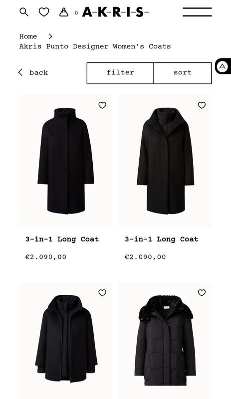The width and height of the screenshot is (231, 399).
Task: Toggle heart on the quilted fur-collar jacket
Action: tap(202, 293)
